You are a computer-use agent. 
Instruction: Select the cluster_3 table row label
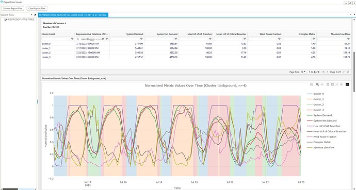click(46, 57)
